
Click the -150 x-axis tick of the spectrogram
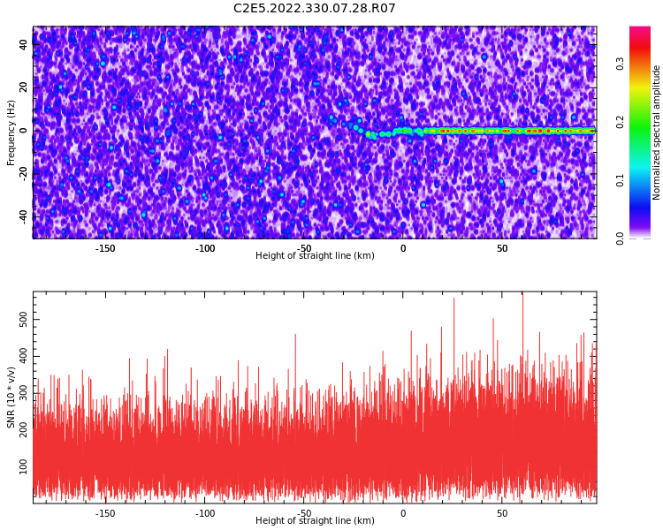[105, 248]
